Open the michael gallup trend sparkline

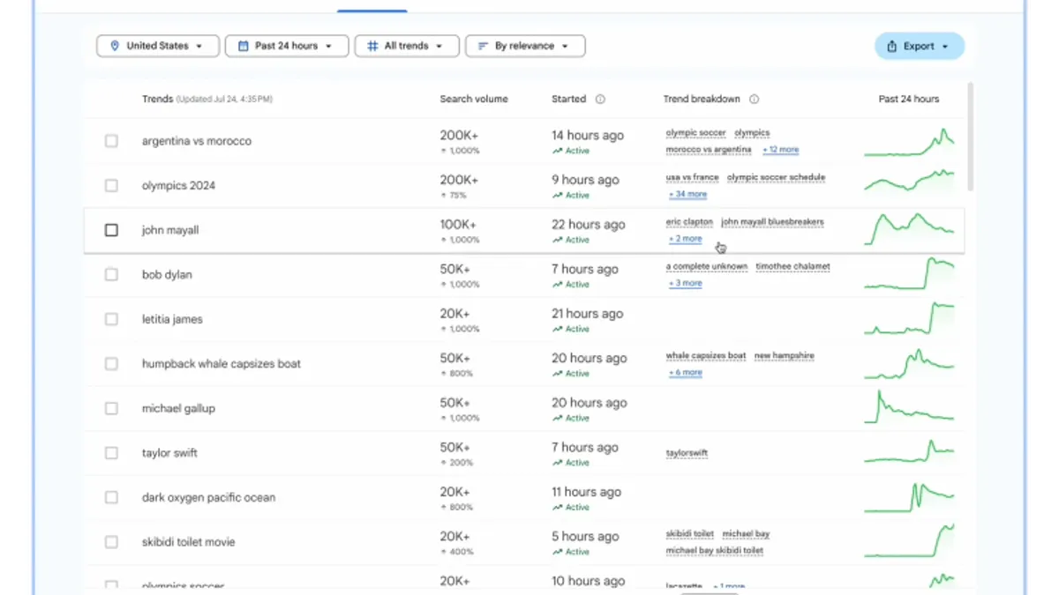(x=909, y=406)
